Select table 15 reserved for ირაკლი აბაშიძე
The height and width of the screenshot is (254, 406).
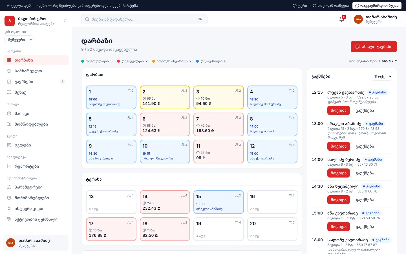tap(219, 202)
